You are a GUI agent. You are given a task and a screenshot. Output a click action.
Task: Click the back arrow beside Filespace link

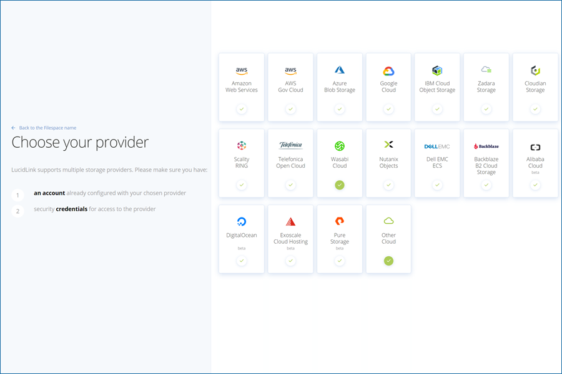[x=13, y=128]
